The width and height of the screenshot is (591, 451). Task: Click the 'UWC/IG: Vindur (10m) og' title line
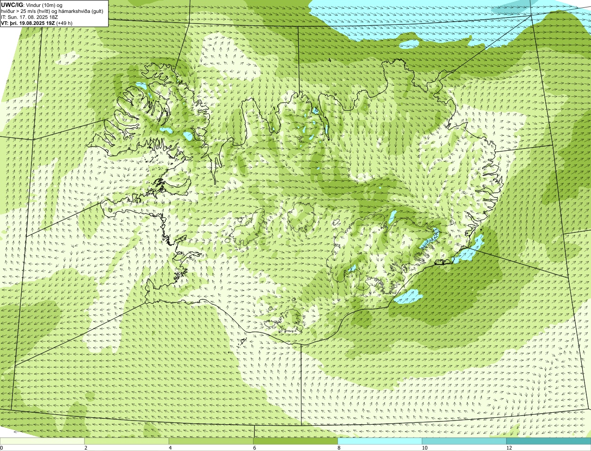click(x=31, y=5)
